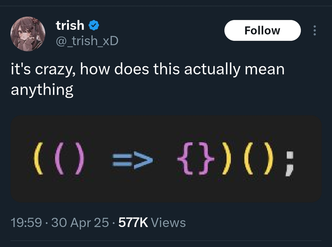Click the 19:59 timestamp
332x247 pixels.
click(x=26, y=223)
